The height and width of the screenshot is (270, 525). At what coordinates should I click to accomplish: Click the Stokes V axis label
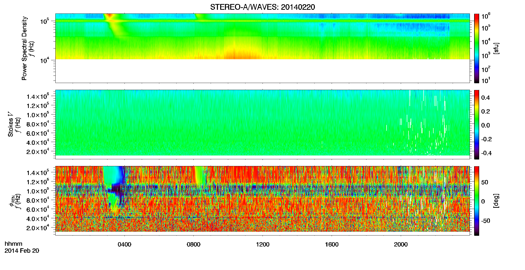[11, 124]
